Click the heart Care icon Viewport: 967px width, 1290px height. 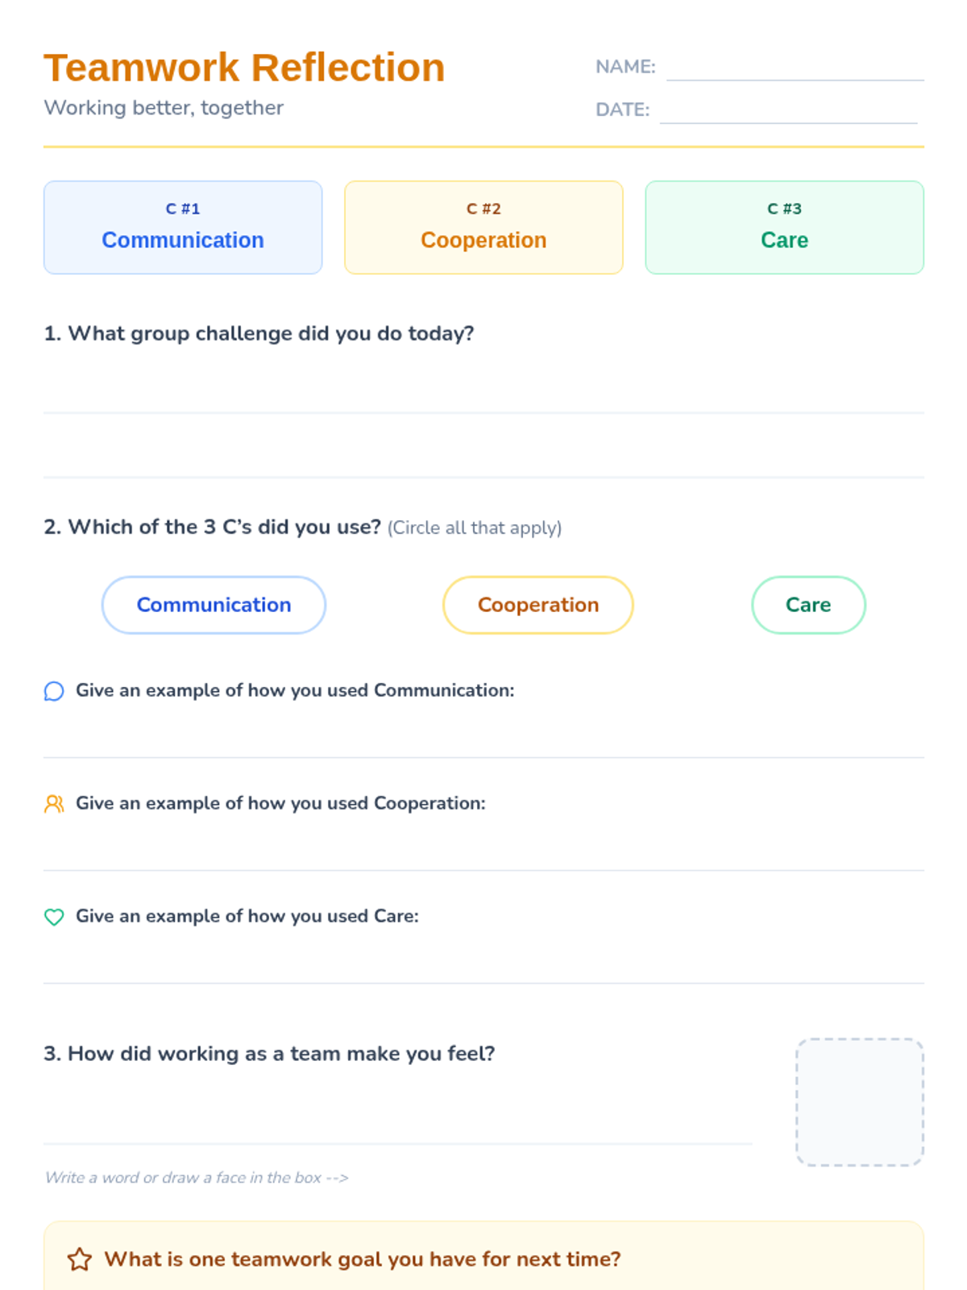(x=54, y=917)
